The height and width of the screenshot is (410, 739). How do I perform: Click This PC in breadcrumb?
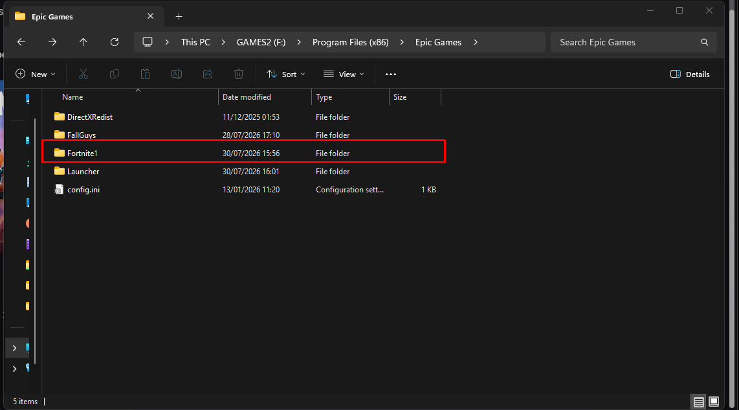[x=195, y=42]
